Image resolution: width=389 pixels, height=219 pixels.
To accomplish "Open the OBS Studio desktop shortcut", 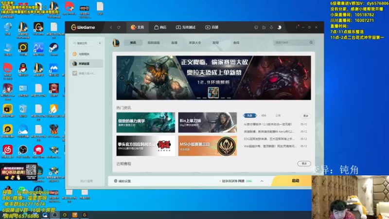I will (x=23, y=151).
